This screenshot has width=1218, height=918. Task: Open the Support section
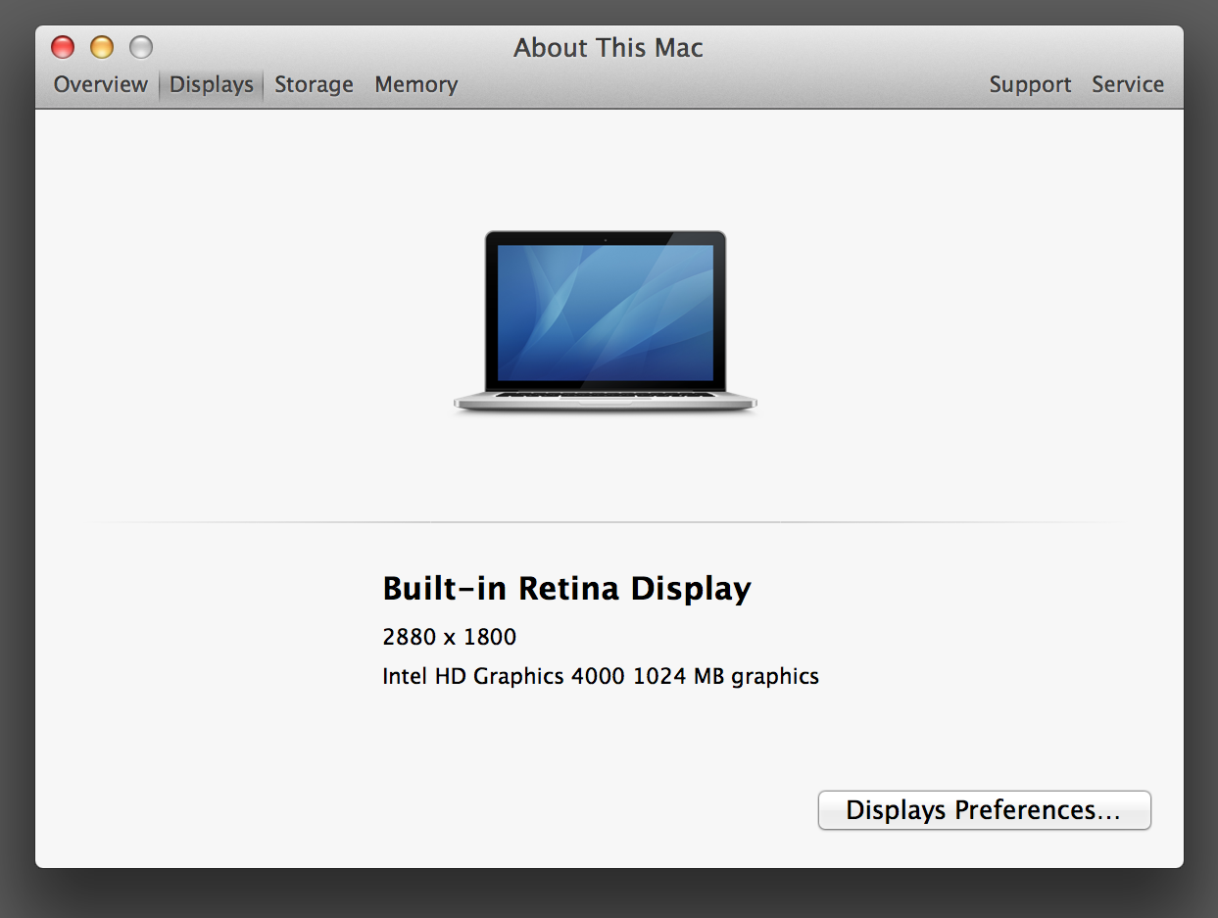(1030, 84)
